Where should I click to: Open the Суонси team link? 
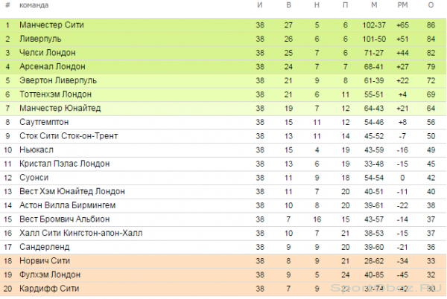34,178
